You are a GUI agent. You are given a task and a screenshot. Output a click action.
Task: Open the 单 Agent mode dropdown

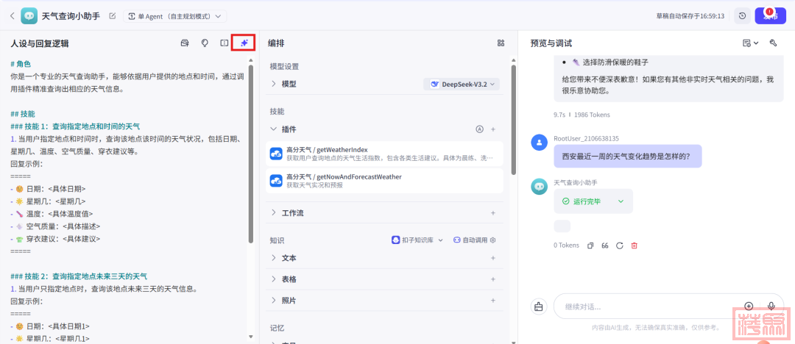pos(174,15)
